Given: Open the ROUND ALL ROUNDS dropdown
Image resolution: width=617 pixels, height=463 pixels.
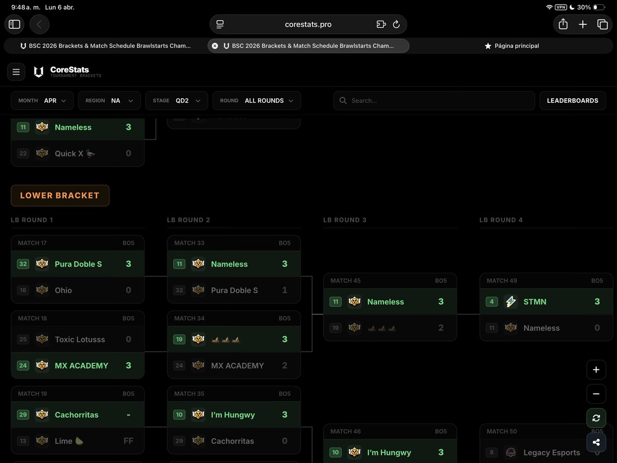Looking at the screenshot, I should tap(257, 101).
